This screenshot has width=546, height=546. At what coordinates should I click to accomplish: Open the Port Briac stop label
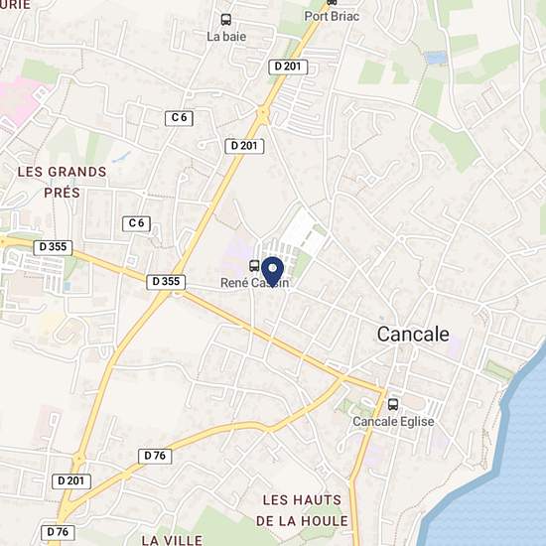tap(332, 16)
